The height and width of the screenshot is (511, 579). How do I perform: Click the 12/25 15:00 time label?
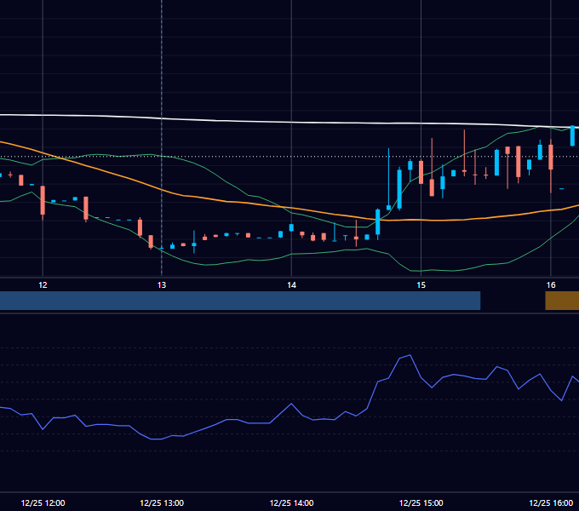421,502
